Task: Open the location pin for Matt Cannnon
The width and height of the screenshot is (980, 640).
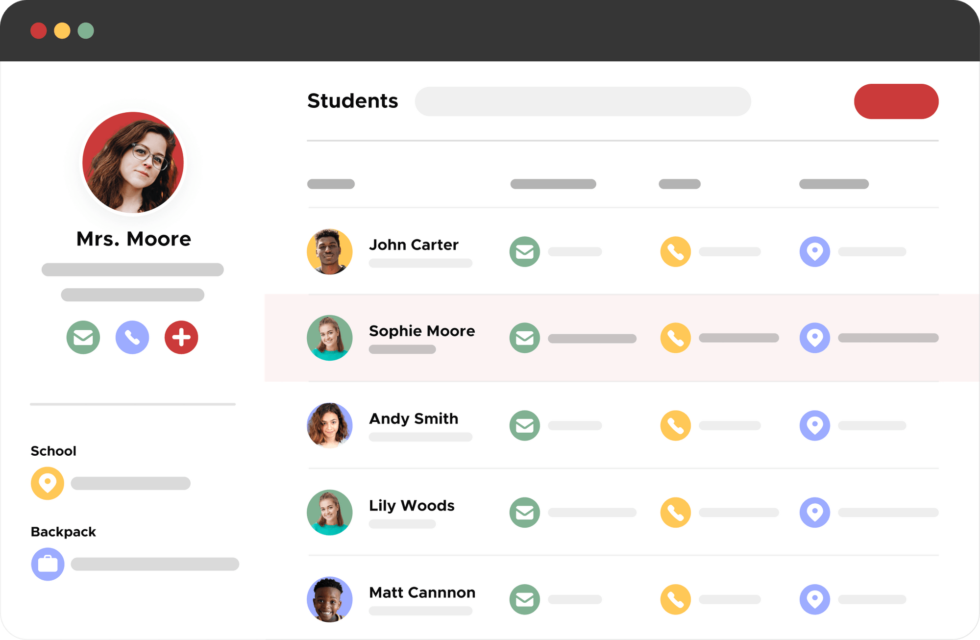Action: click(814, 599)
